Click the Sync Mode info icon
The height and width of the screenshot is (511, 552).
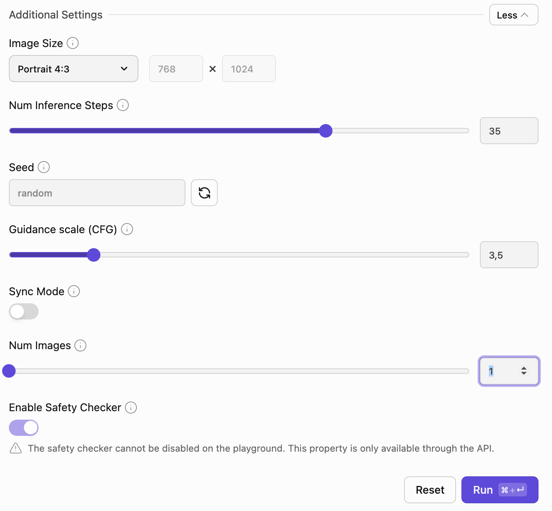pyautogui.click(x=74, y=291)
